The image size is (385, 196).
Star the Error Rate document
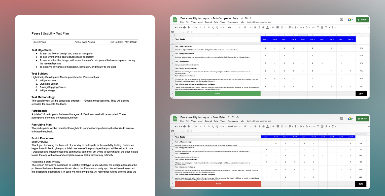coord(229,117)
